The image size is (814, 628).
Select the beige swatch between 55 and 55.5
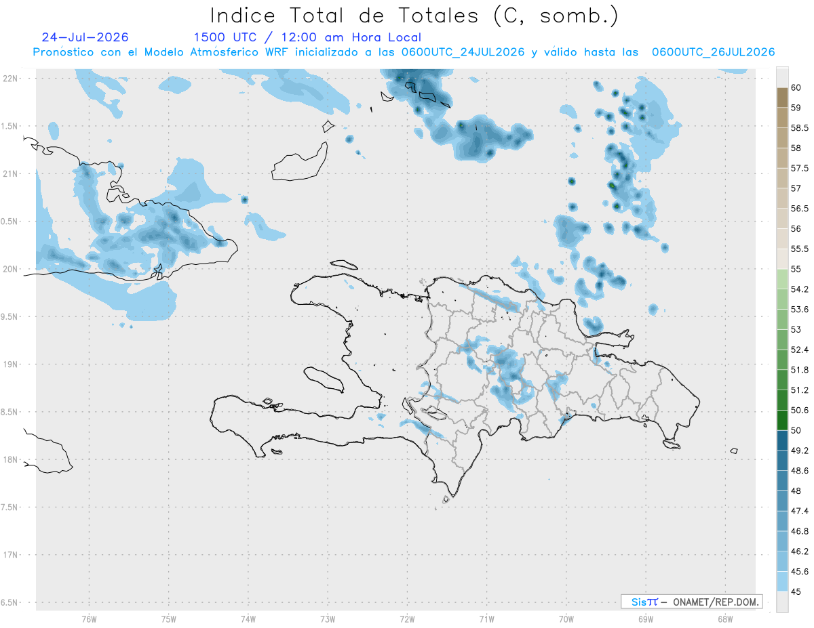pyautogui.click(x=782, y=259)
